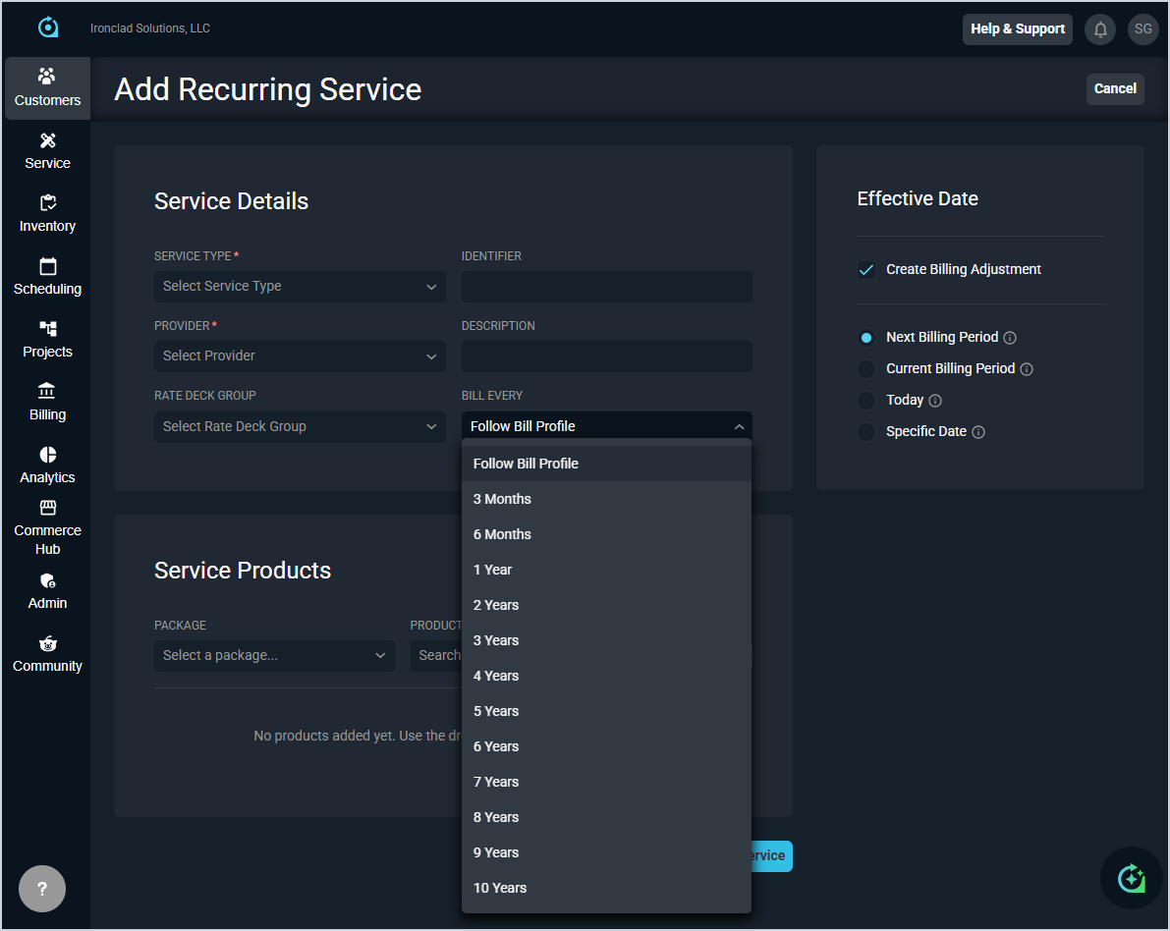Open Help & Support
The image size is (1170, 931).
(1017, 29)
